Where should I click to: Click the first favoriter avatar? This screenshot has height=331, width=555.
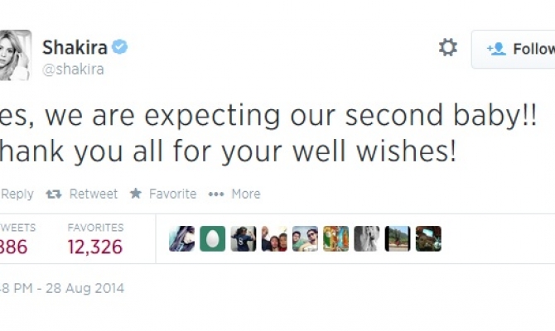pyautogui.click(x=181, y=239)
